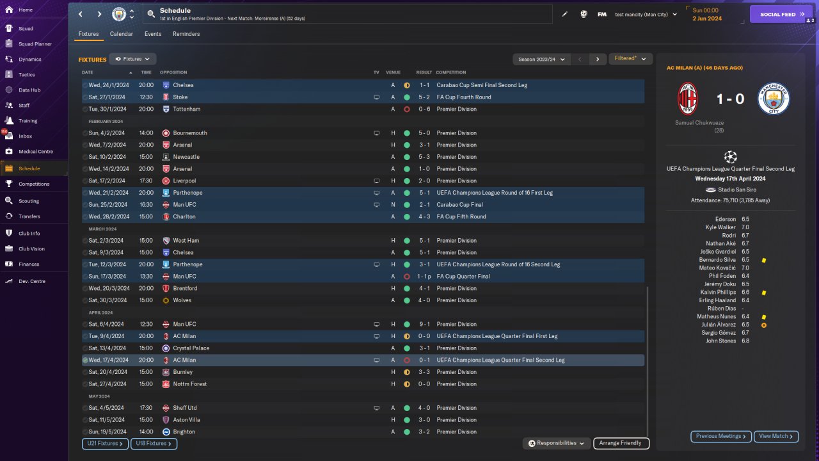Click the Champions League logo in the match panel
The width and height of the screenshot is (819, 461).
pos(730,156)
